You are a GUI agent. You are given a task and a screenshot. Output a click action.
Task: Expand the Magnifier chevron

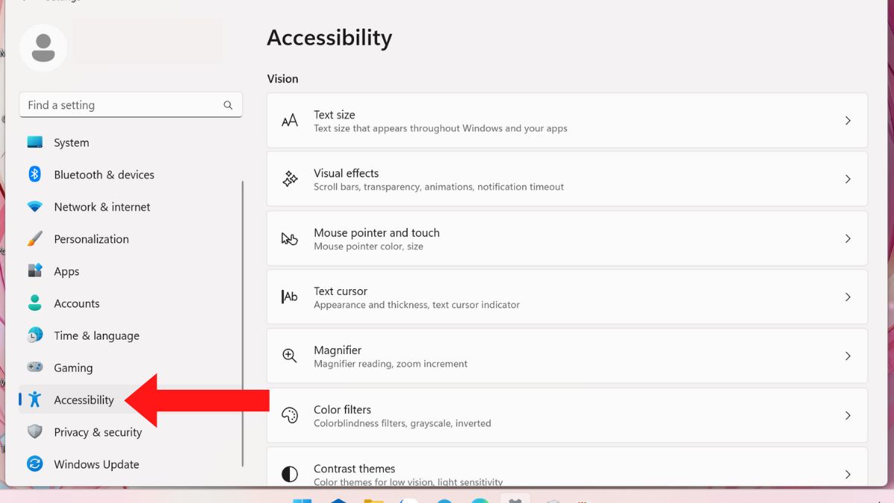coord(848,355)
